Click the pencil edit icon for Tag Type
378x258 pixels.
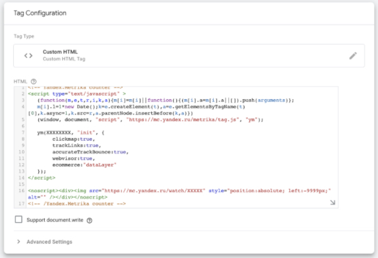[x=353, y=56]
